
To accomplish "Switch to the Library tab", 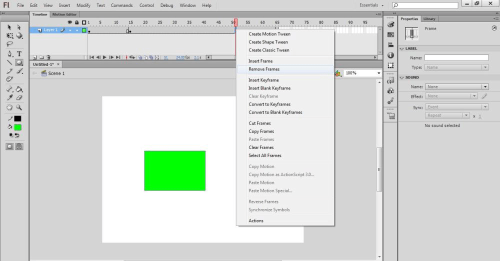I will click(429, 19).
